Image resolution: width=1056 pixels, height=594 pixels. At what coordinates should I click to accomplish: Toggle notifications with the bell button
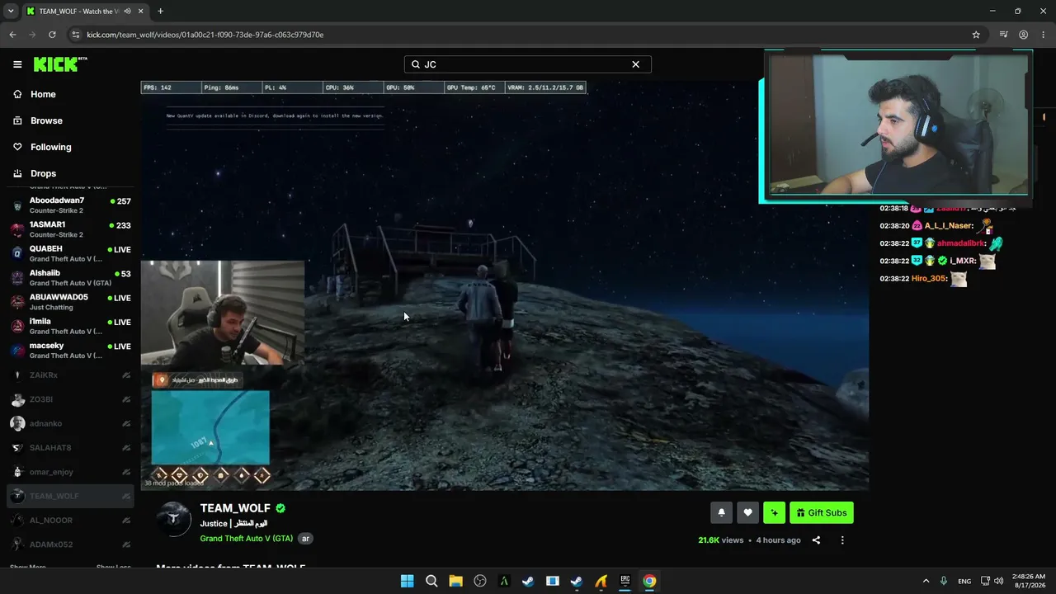pos(721,512)
